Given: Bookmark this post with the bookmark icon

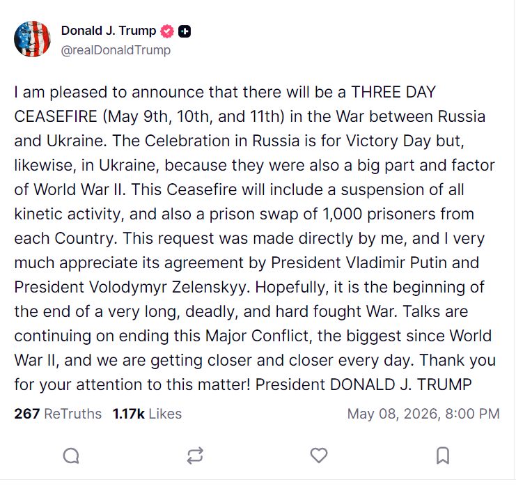Looking at the screenshot, I should 443,456.
